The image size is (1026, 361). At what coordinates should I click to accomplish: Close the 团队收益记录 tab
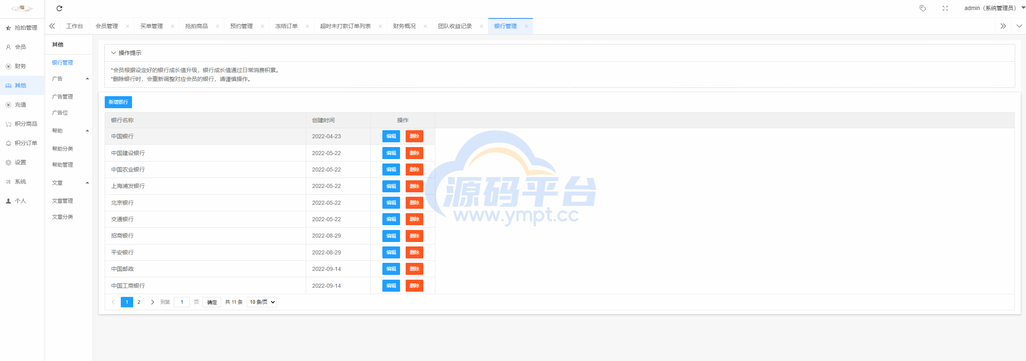click(x=482, y=26)
